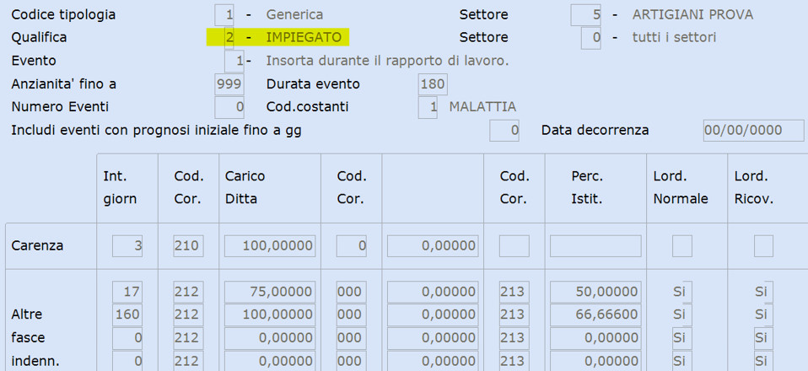
Task: Edit Perc. Istit. value 50,00000
Action: click(x=595, y=292)
